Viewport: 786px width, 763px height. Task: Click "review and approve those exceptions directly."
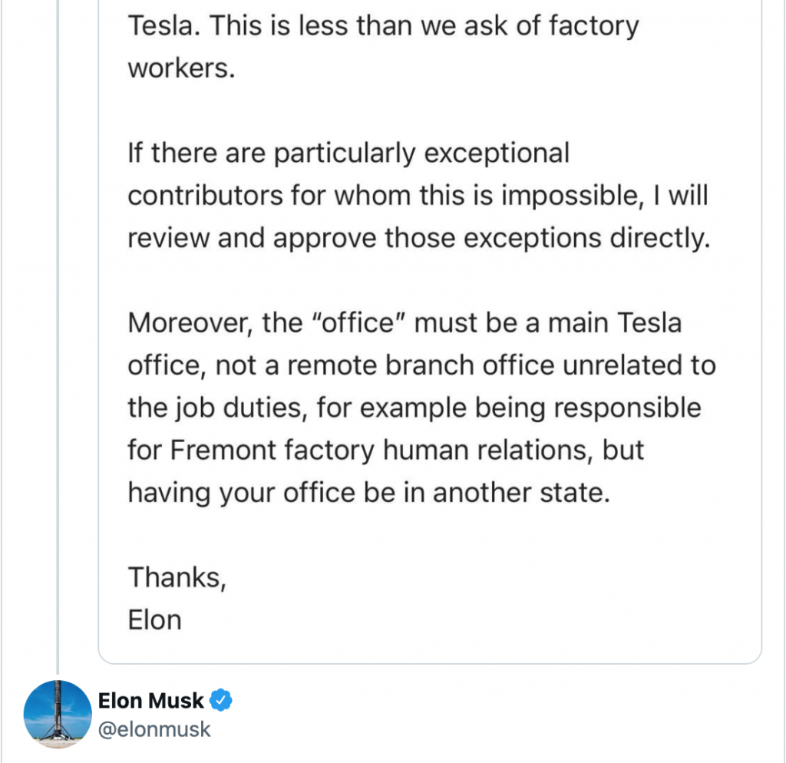click(416, 237)
